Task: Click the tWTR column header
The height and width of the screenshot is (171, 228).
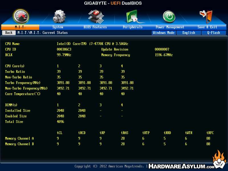Action: pos(189,133)
